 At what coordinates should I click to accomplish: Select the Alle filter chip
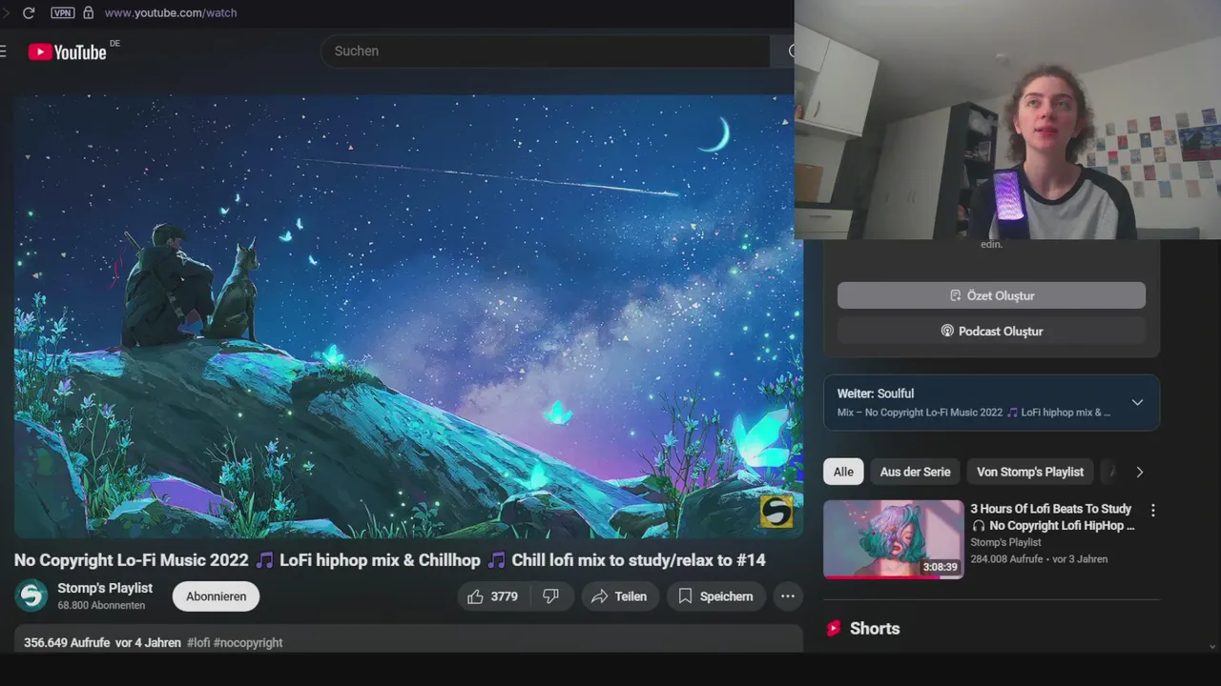point(843,472)
